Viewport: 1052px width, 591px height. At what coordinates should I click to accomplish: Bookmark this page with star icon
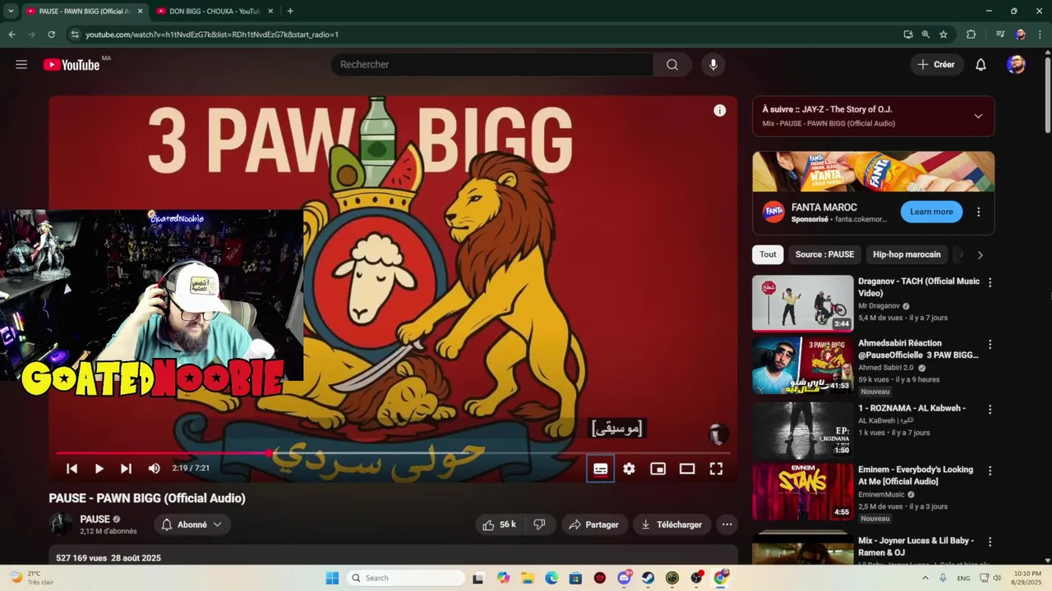[944, 34]
